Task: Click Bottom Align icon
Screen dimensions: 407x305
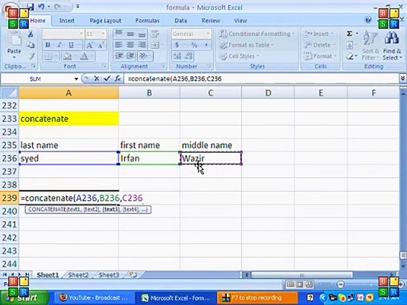Action: [x=142, y=34]
